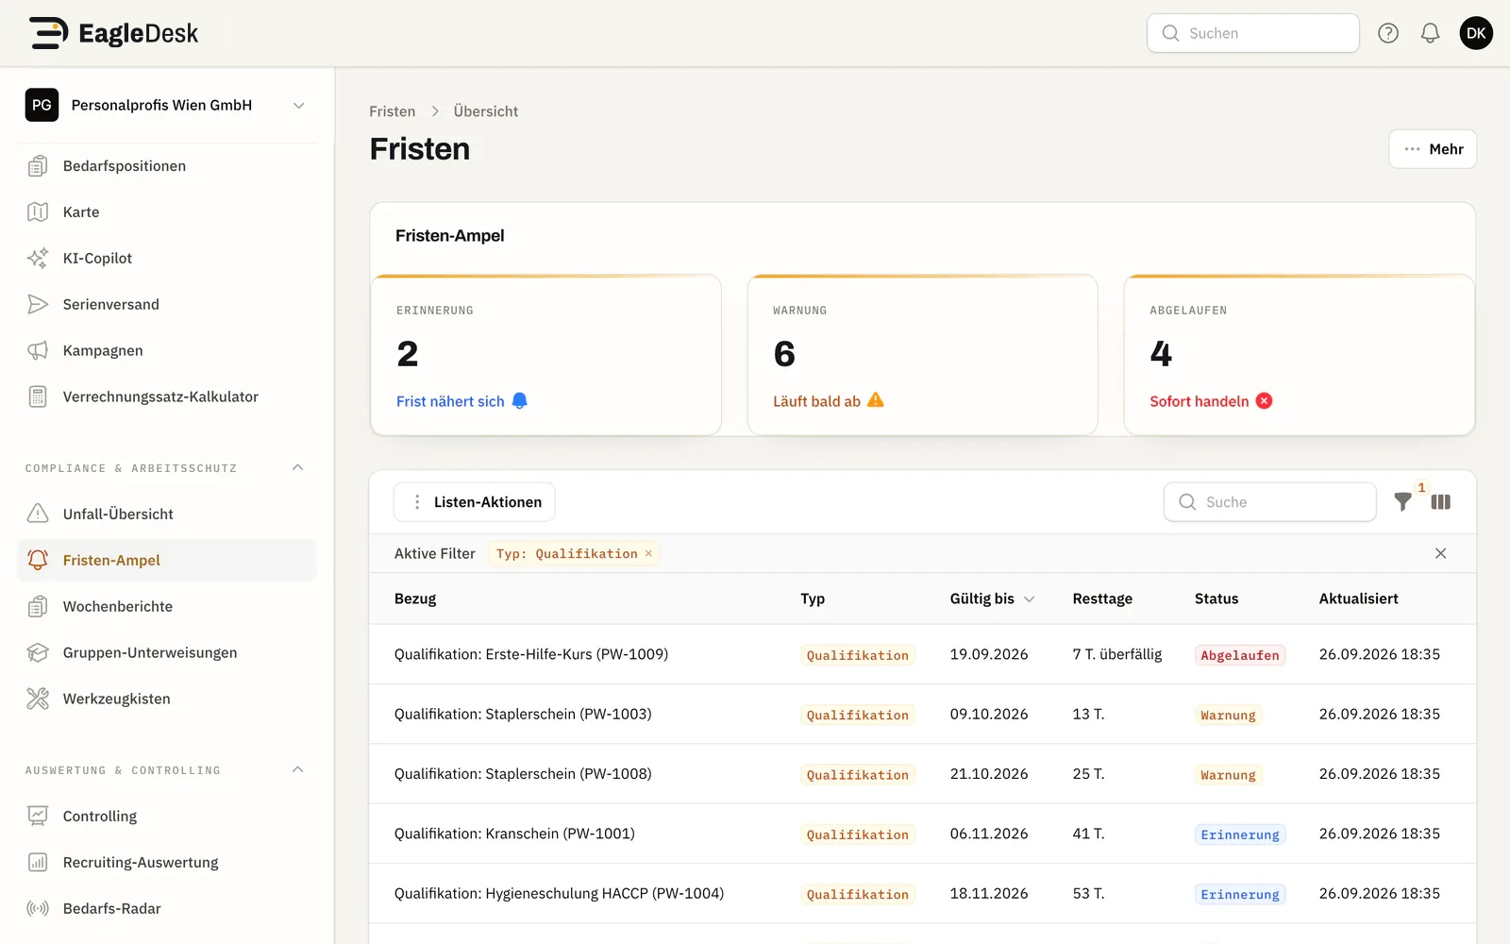This screenshot has width=1510, height=944.
Task: Sort by the Resttage column header
Action: click(1102, 599)
